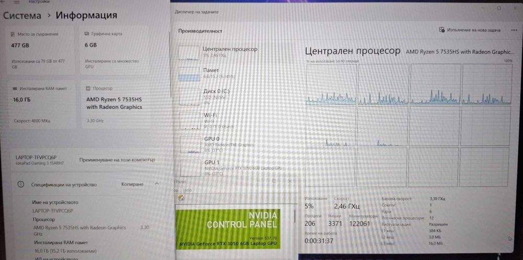The width and height of the screenshot is (523, 260).
Task: Click the Version 537.70 text in NVIDIA banner
Action: tap(263, 238)
